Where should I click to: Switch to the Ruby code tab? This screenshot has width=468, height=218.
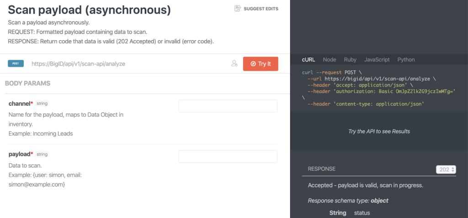pyautogui.click(x=350, y=60)
